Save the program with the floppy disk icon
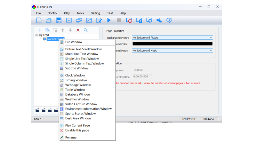Image resolution: width=256 pixels, height=144 pixels. pyautogui.click(x=59, y=20)
